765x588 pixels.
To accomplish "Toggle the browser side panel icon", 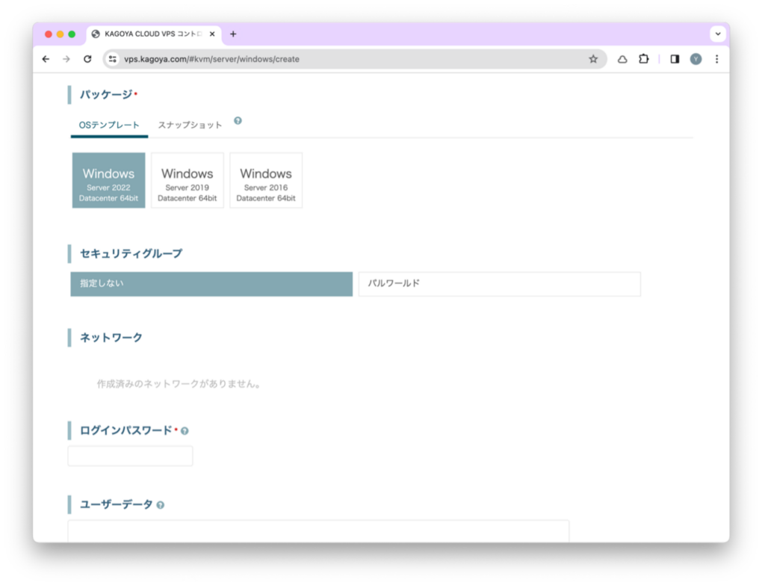I will [675, 59].
